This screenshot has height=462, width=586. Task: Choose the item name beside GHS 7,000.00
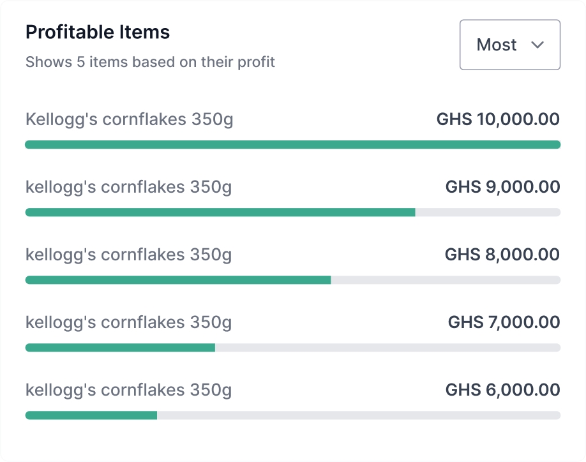tap(128, 322)
